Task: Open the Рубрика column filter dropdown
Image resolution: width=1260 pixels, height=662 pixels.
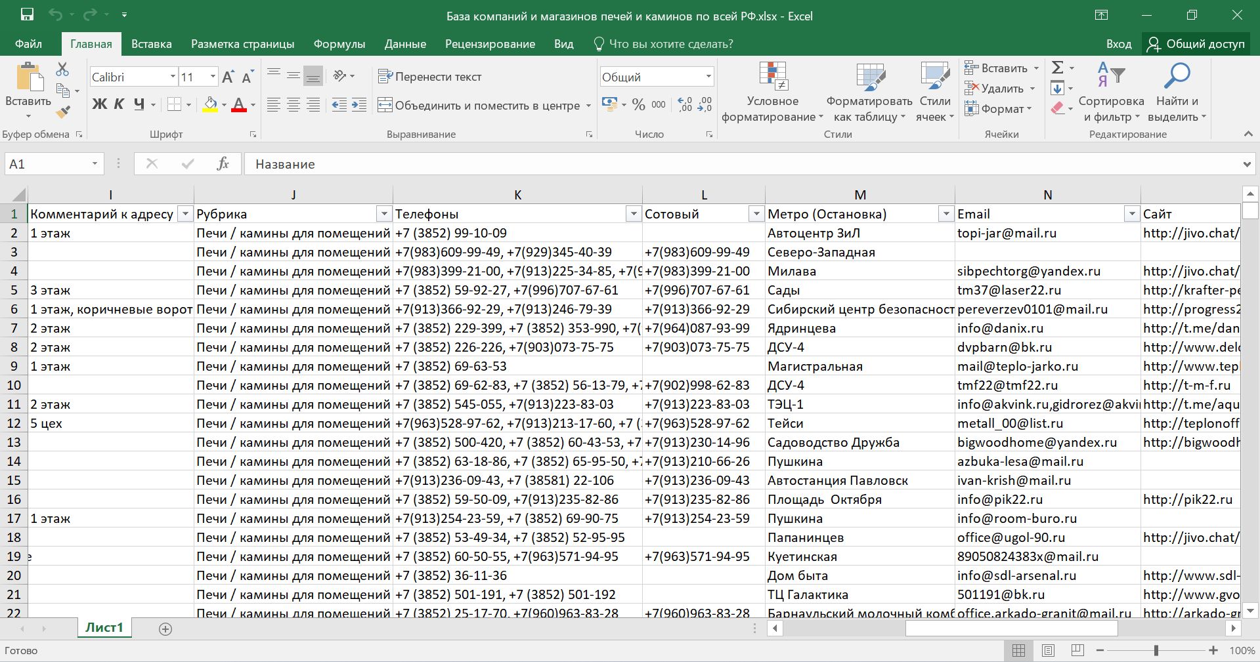Action: point(384,214)
